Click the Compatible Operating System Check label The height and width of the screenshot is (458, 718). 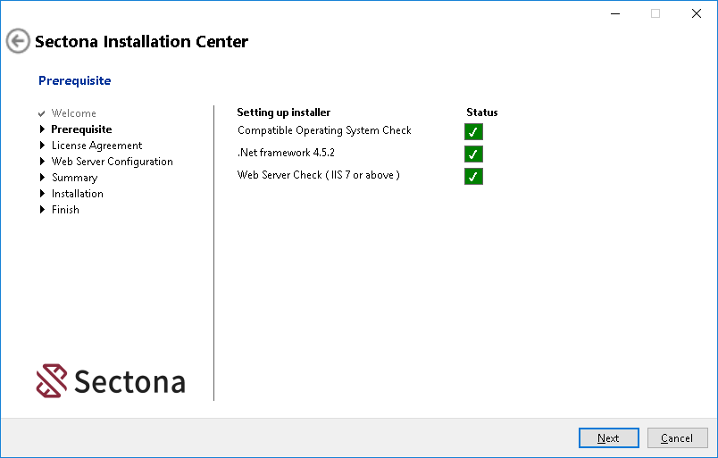coord(324,130)
